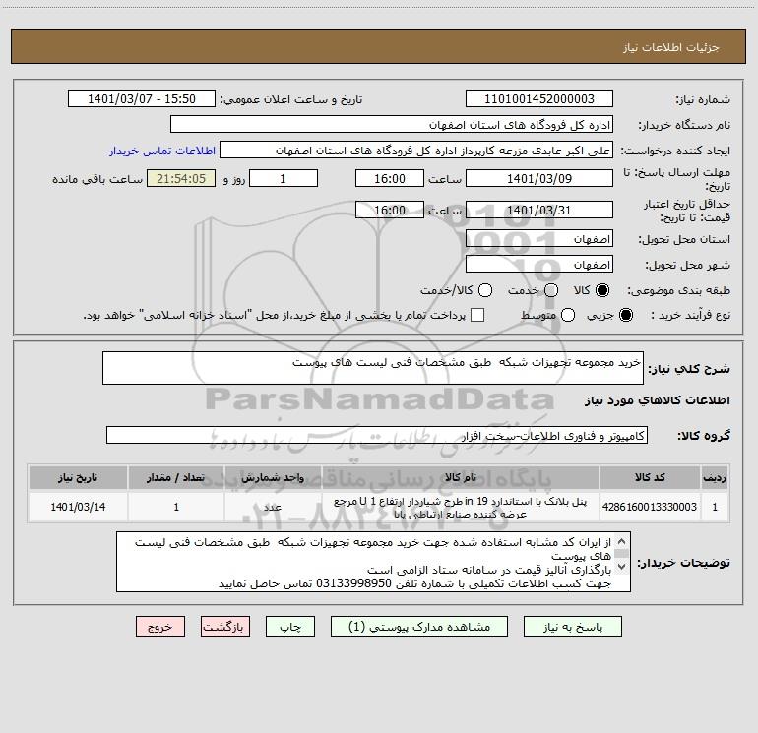The image size is (758, 733).
Task: Click phone number 03133998950 in buyer notes
Action: 353,583
